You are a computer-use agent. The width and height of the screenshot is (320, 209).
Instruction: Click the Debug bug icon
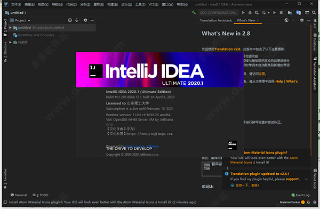tap(250, 13)
